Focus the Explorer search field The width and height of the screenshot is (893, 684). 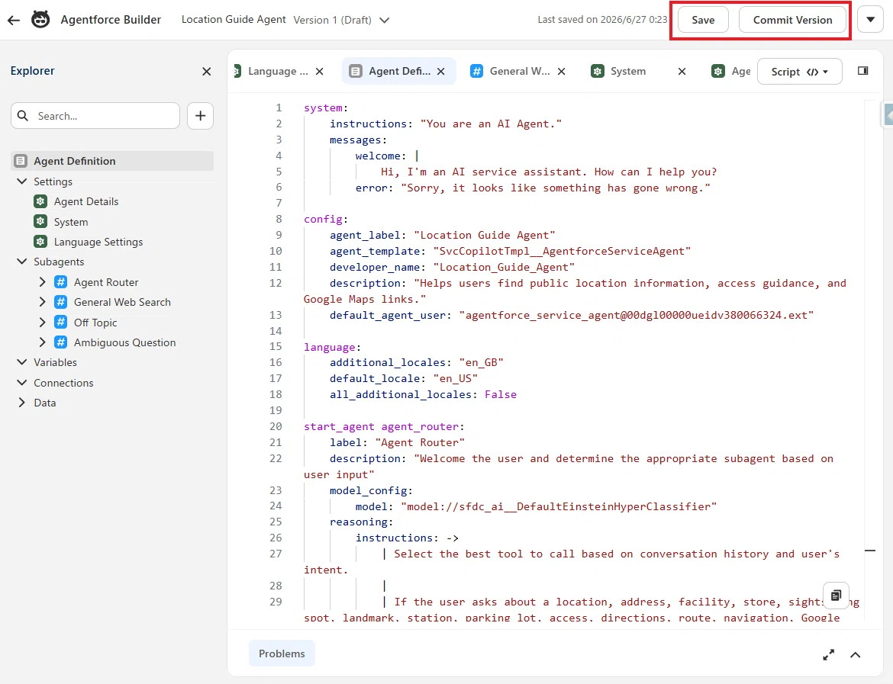click(95, 116)
